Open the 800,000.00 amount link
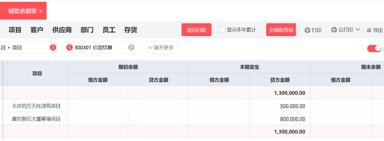384x141 pixels. click(293, 119)
